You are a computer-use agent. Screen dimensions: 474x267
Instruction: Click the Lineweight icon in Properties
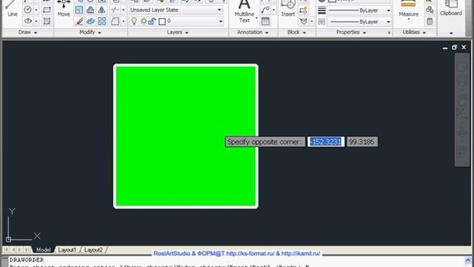(x=321, y=10)
